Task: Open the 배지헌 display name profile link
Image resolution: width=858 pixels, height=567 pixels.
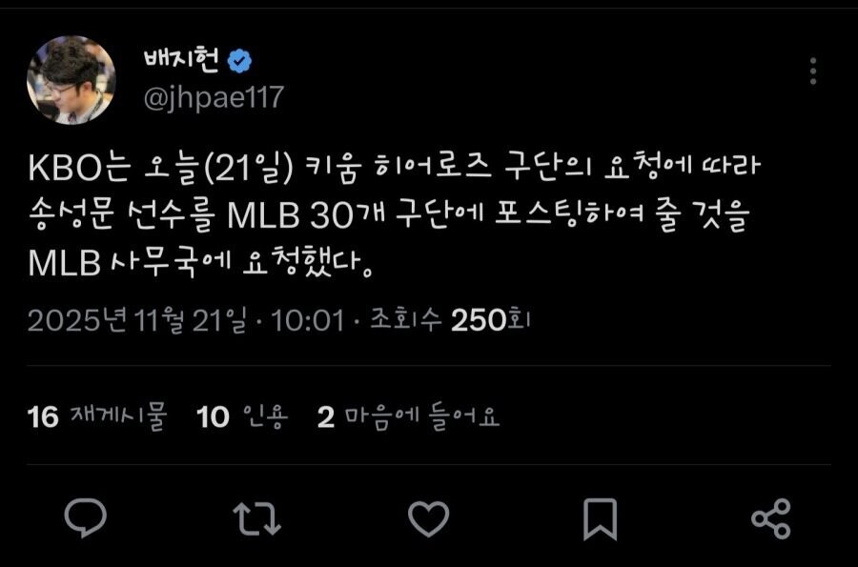Action: point(181,60)
